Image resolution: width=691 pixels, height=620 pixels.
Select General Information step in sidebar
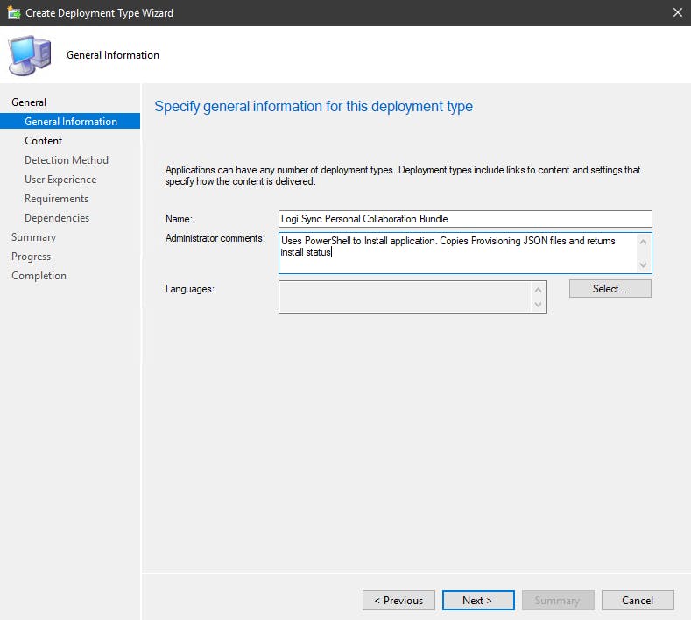point(70,121)
